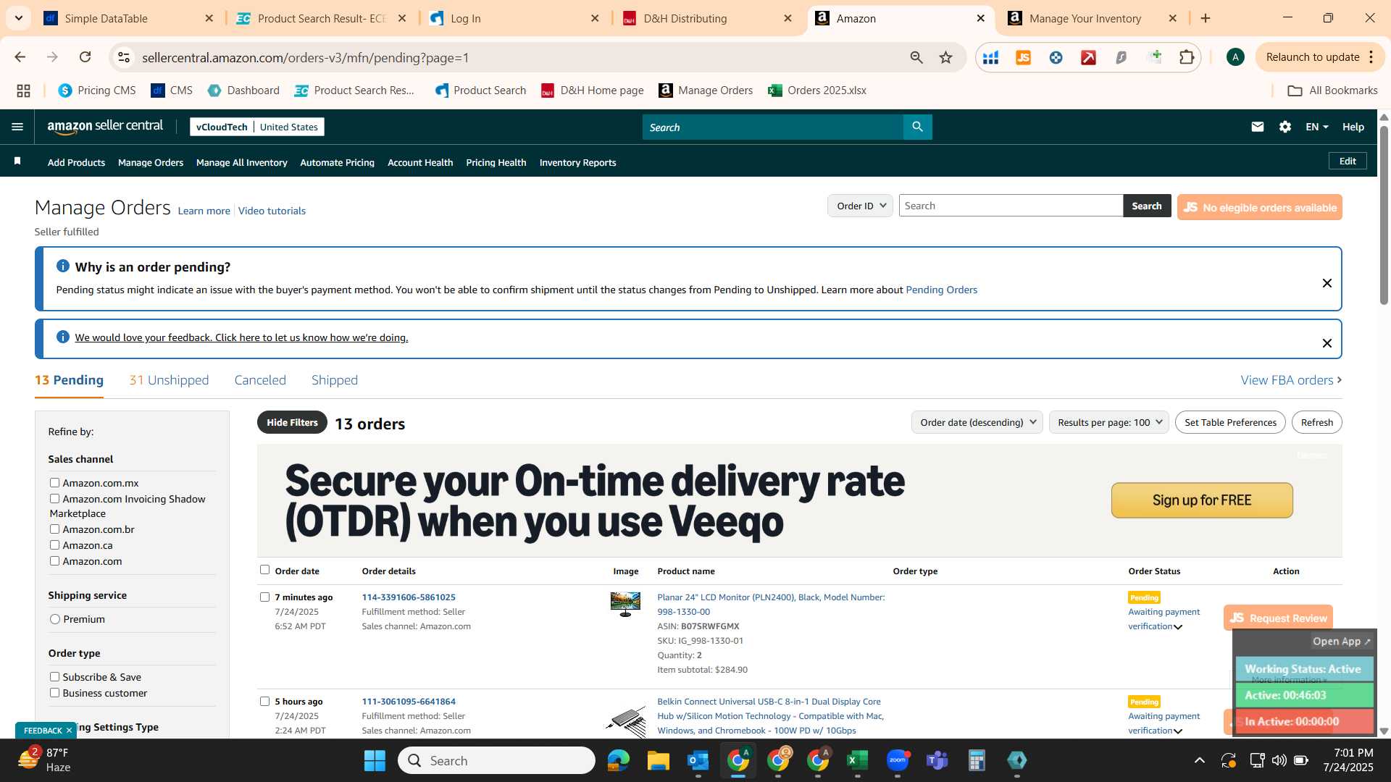Click the JS extension icon in toolbar
The height and width of the screenshot is (782, 1391).
(1023, 57)
